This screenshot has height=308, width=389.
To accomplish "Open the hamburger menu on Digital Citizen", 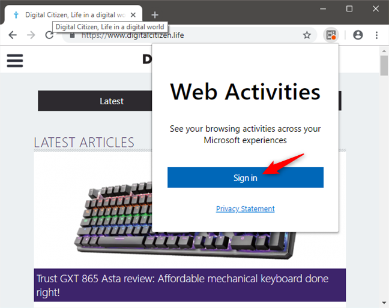I will (x=15, y=61).
